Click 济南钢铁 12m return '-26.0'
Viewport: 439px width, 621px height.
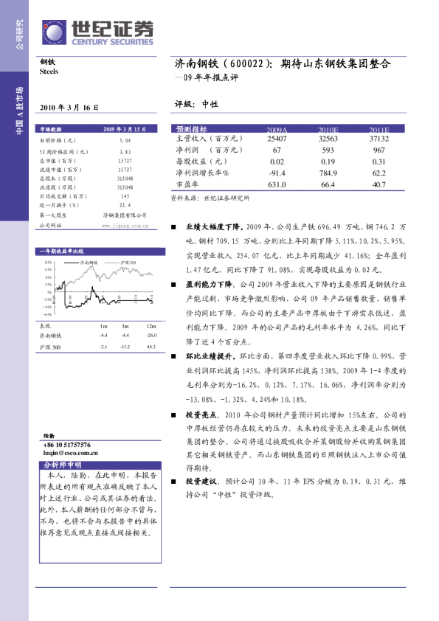[151, 335]
